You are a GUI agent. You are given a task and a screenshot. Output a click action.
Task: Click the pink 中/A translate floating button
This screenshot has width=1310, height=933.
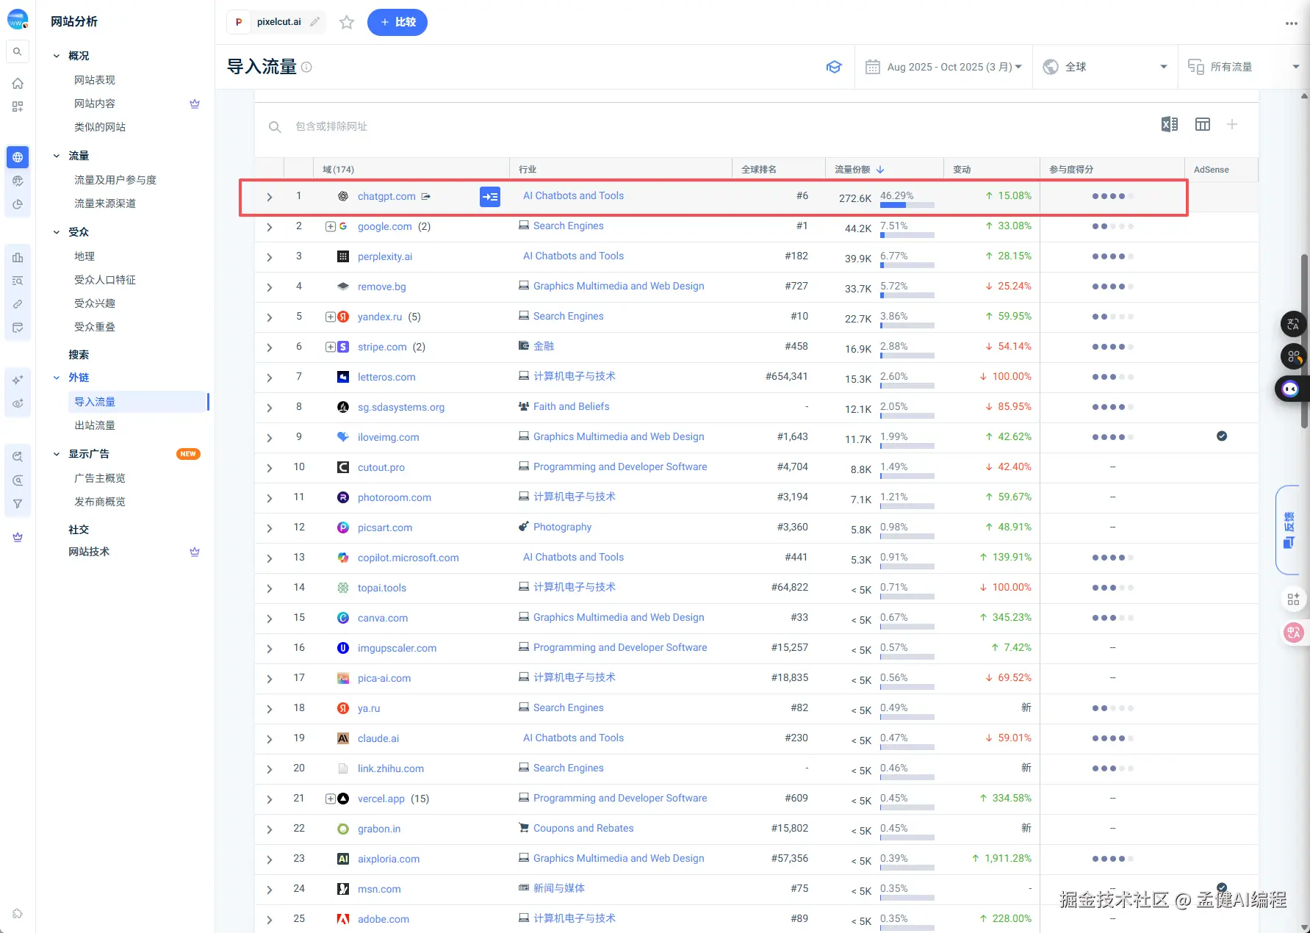click(x=1293, y=633)
